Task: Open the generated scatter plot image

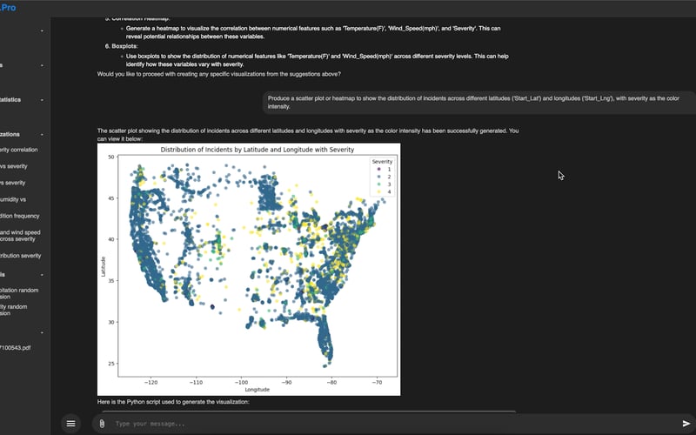Action: coord(249,269)
